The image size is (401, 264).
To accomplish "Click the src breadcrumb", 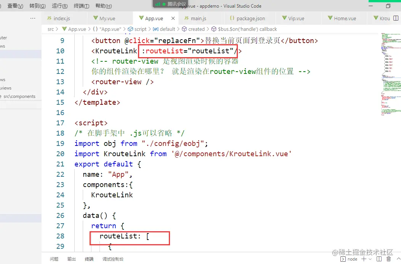I will coord(51,29).
